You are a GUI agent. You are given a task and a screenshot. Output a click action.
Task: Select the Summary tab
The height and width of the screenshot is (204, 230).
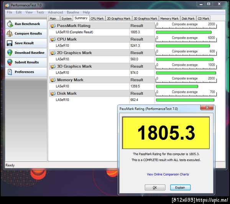pyautogui.click(x=81, y=18)
